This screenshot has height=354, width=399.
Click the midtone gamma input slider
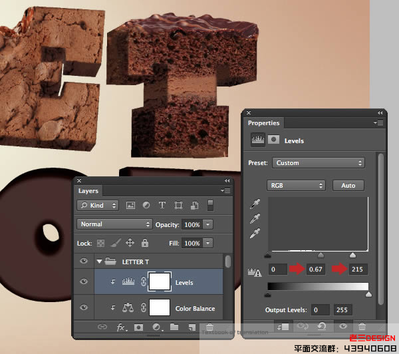click(x=321, y=255)
